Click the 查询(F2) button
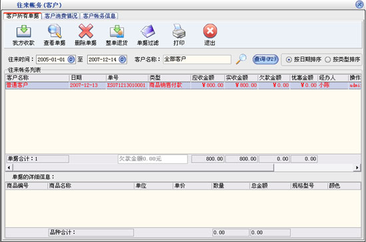 click(266, 59)
